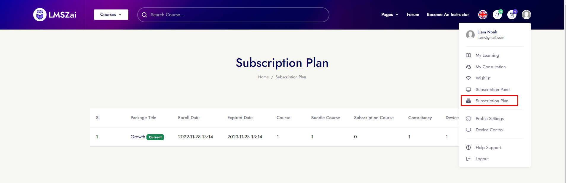Click the Wishlist heart icon
This screenshot has width=566, height=183.
[468, 78]
